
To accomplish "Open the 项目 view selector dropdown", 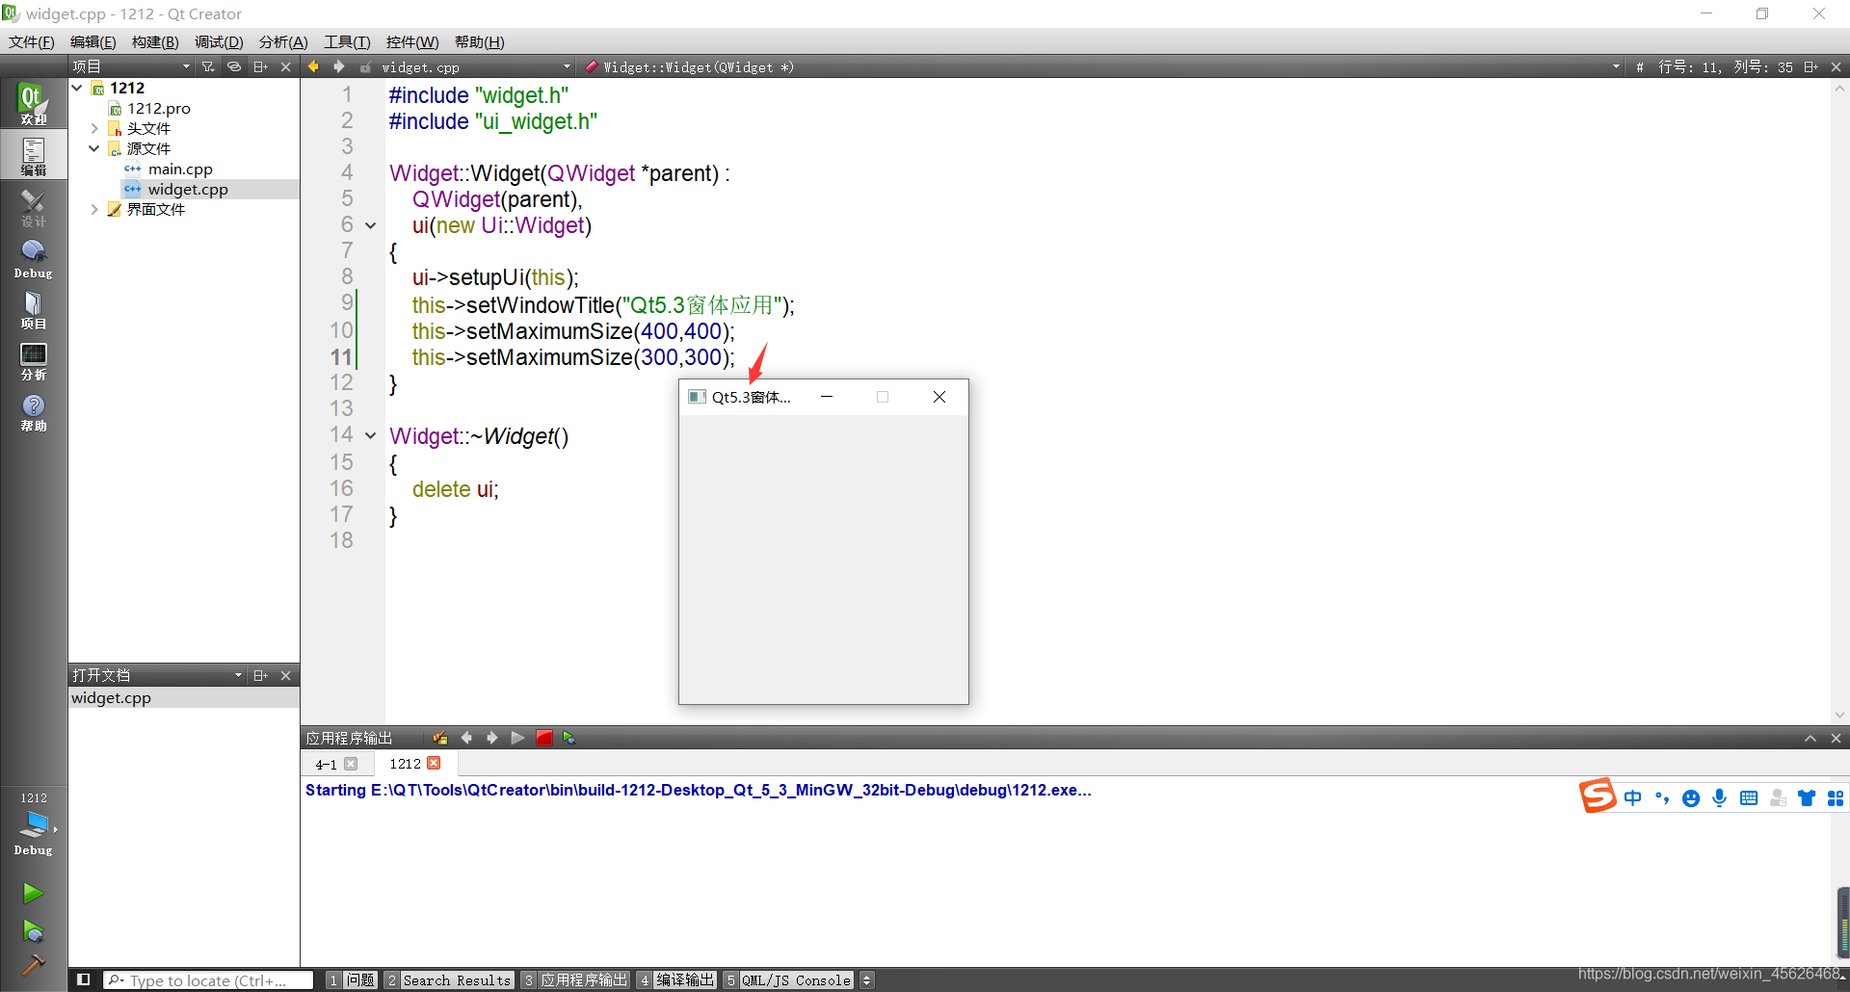I will tap(132, 66).
